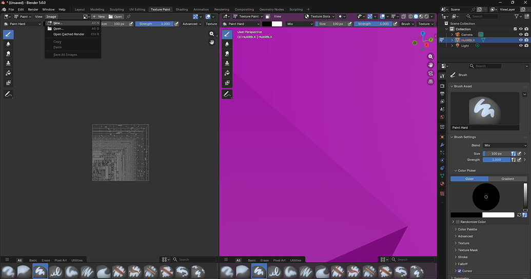Image resolution: width=531 pixels, height=279 pixels.
Task: Toggle camera view icon in the 3D viewport
Action: [x=430, y=73]
